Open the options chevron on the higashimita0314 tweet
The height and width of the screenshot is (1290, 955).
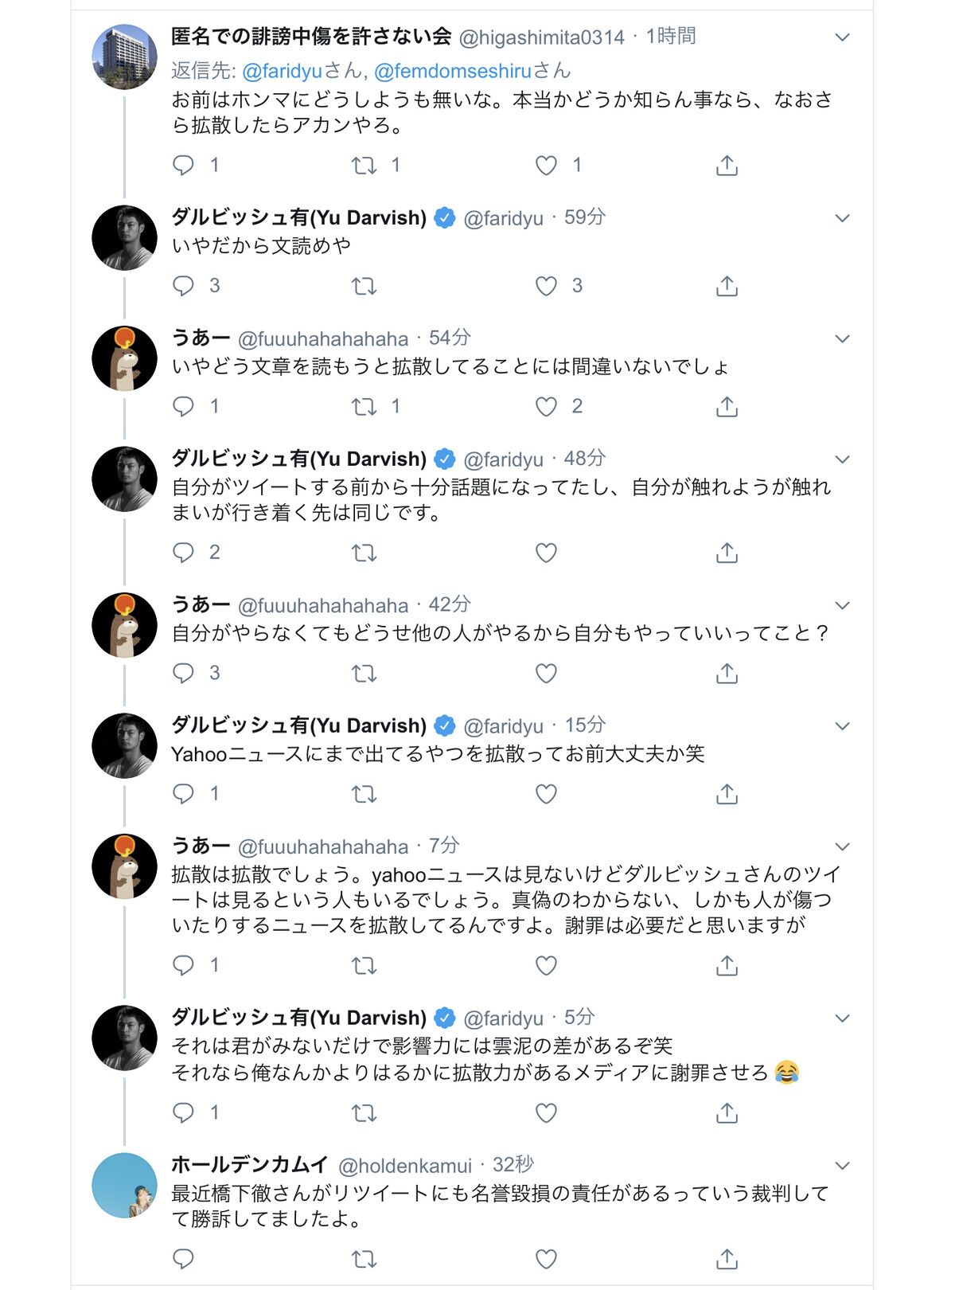842,37
